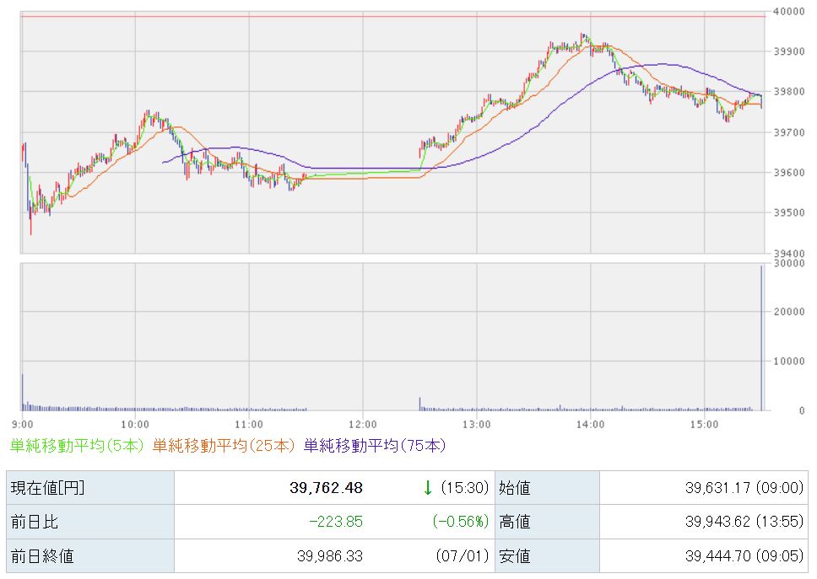The image size is (817, 579).
Task: Select the current price value 39,762.48
Action: tap(326, 487)
